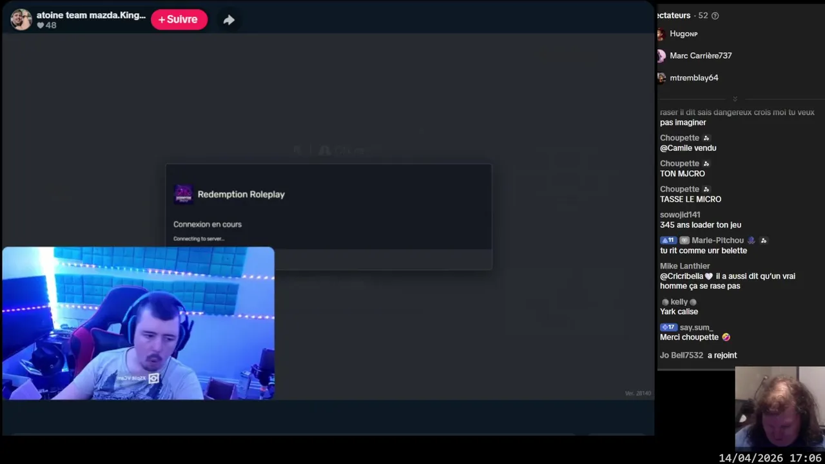
Task: Open the viewers info help icon
Action: (x=715, y=15)
